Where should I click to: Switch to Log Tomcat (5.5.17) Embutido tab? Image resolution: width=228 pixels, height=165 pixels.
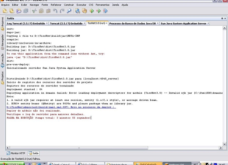27,23
